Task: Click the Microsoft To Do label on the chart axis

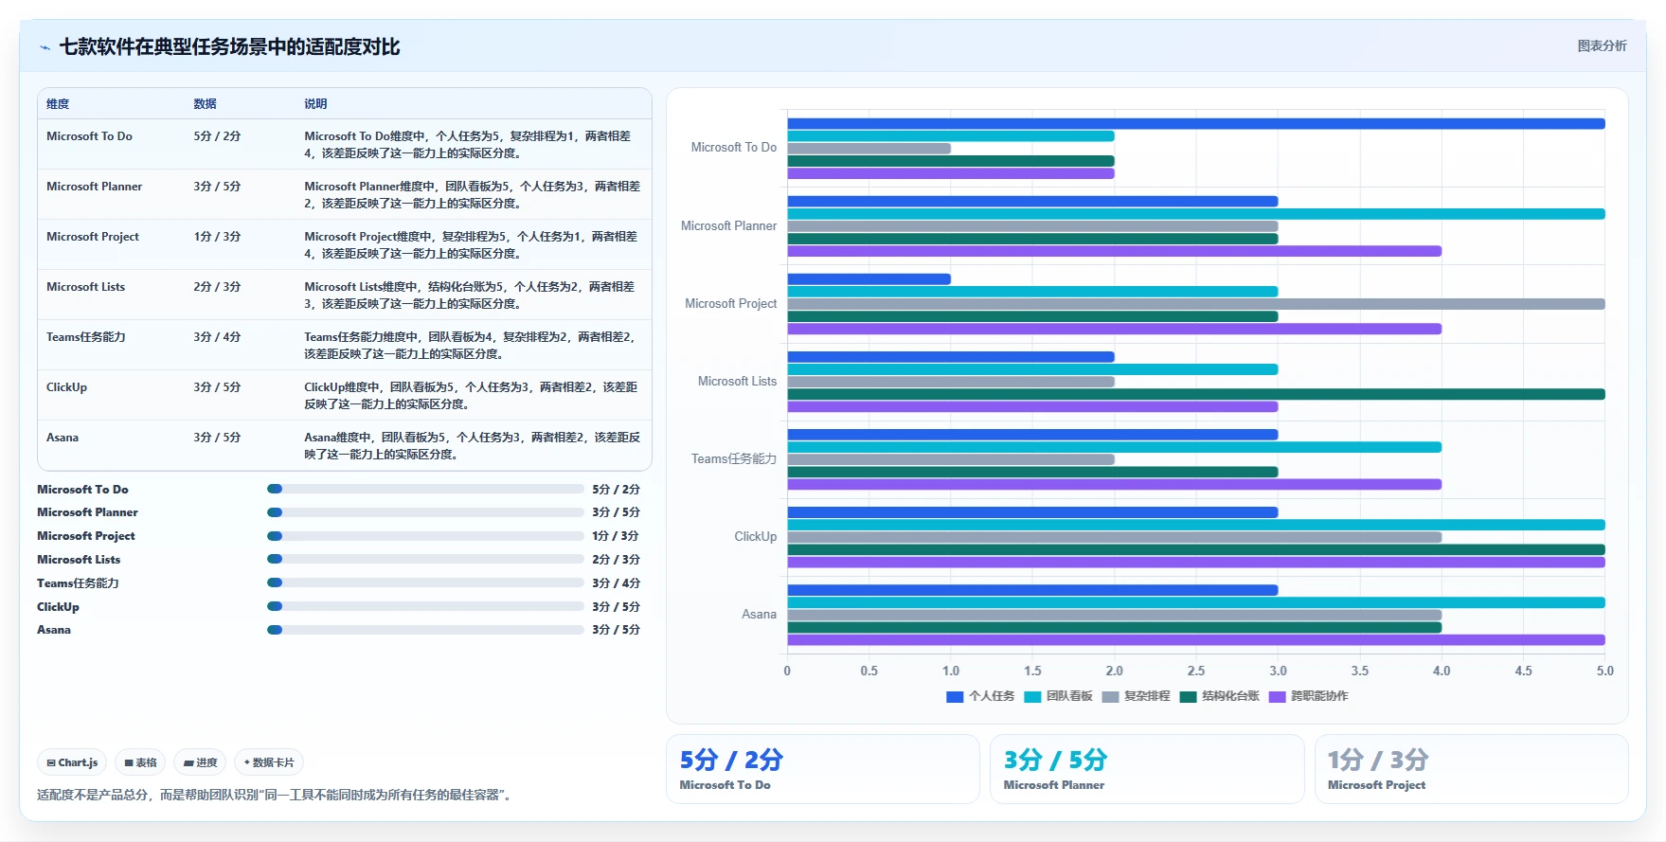Action: tap(734, 148)
